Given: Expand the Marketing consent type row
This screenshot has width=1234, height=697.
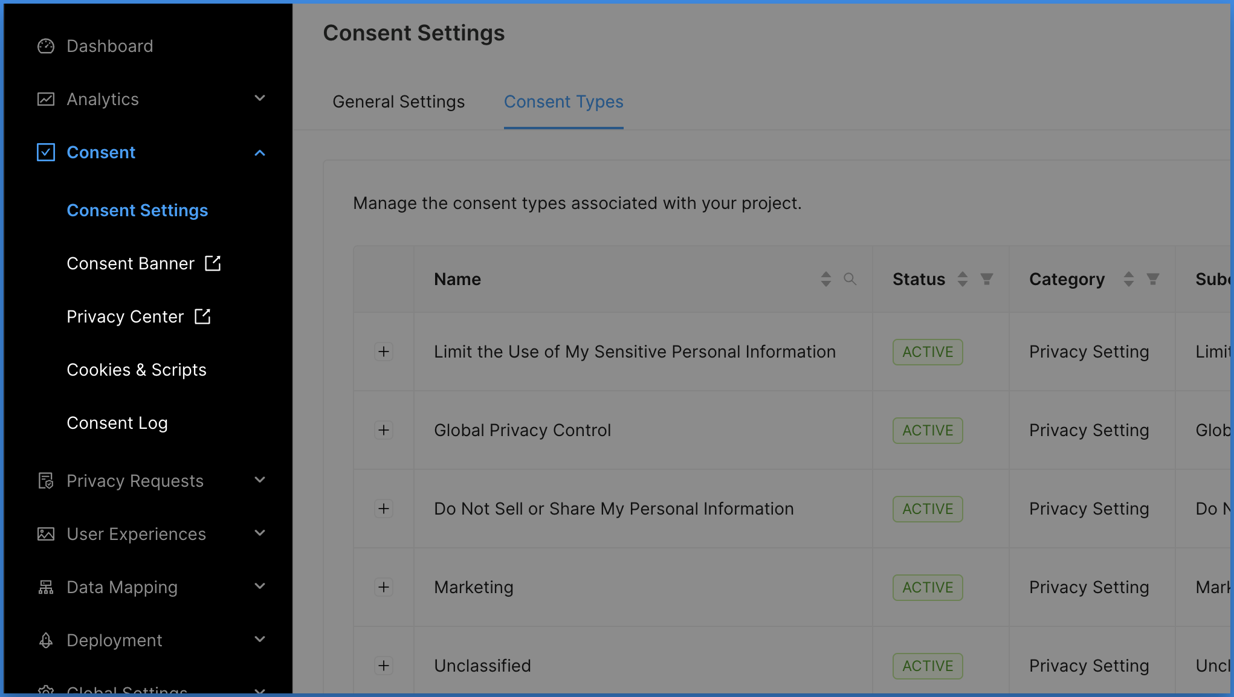Looking at the screenshot, I should (x=384, y=587).
